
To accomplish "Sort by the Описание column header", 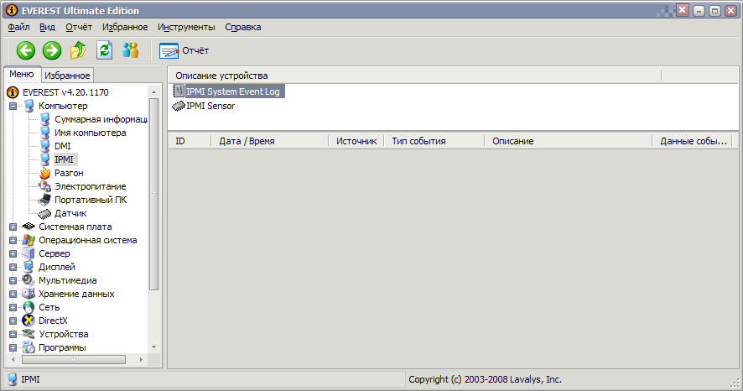I will tap(569, 141).
